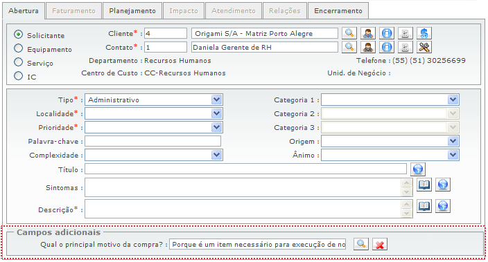Switch to the Relações tab
Screen dimensions: 488x262
click(285, 11)
